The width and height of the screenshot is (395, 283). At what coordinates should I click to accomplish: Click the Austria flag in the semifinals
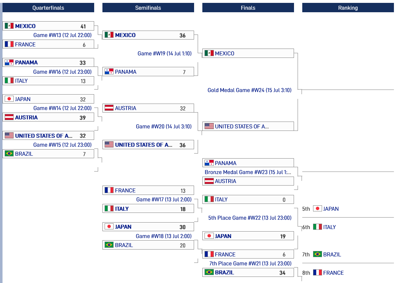pos(109,108)
